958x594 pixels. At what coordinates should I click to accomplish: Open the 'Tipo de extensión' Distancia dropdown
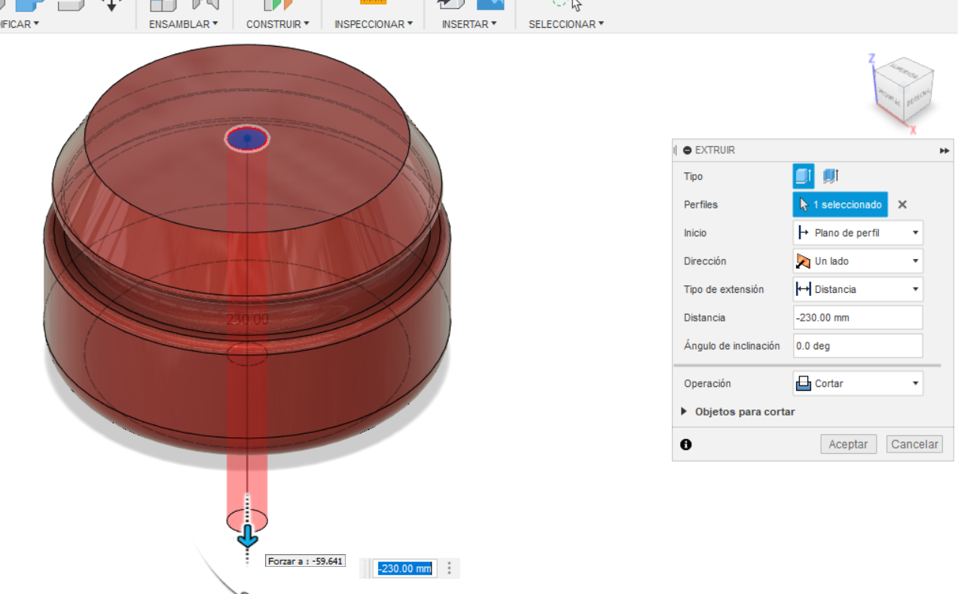[x=858, y=289]
